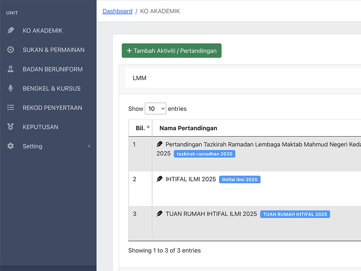Click the list icon for Rekod Penyertaan
Viewport: 361px width, 271px height.
(x=11, y=108)
